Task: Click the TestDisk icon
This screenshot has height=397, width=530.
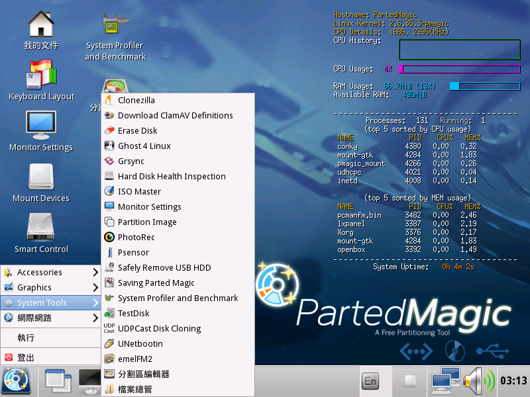Action: click(109, 313)
